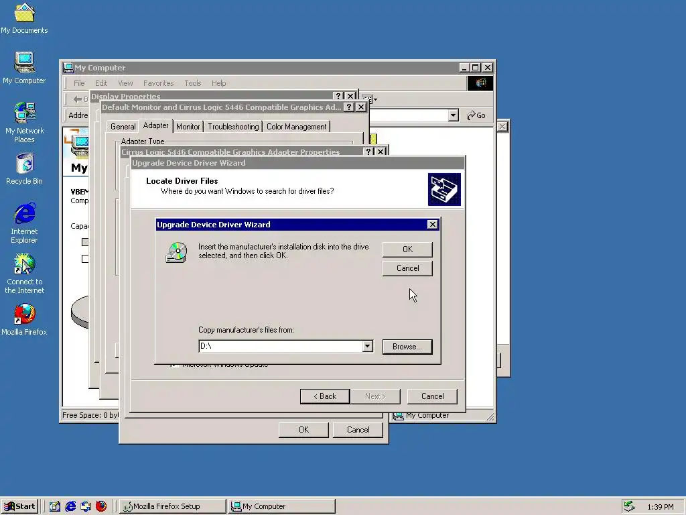Switch to the General tab
The image size is (686, 515).
(123, 127)
